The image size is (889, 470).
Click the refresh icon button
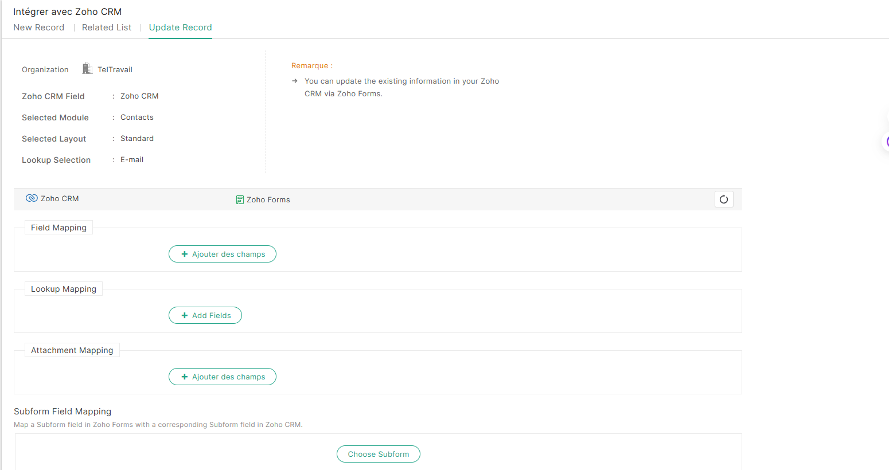click(724, 199)
